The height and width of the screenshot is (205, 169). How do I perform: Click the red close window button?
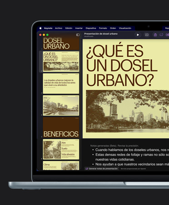pyautogui.click(x=40, y=35)
